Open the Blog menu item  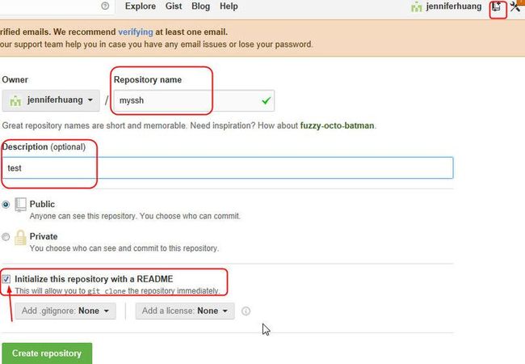(x=200, y=6)
